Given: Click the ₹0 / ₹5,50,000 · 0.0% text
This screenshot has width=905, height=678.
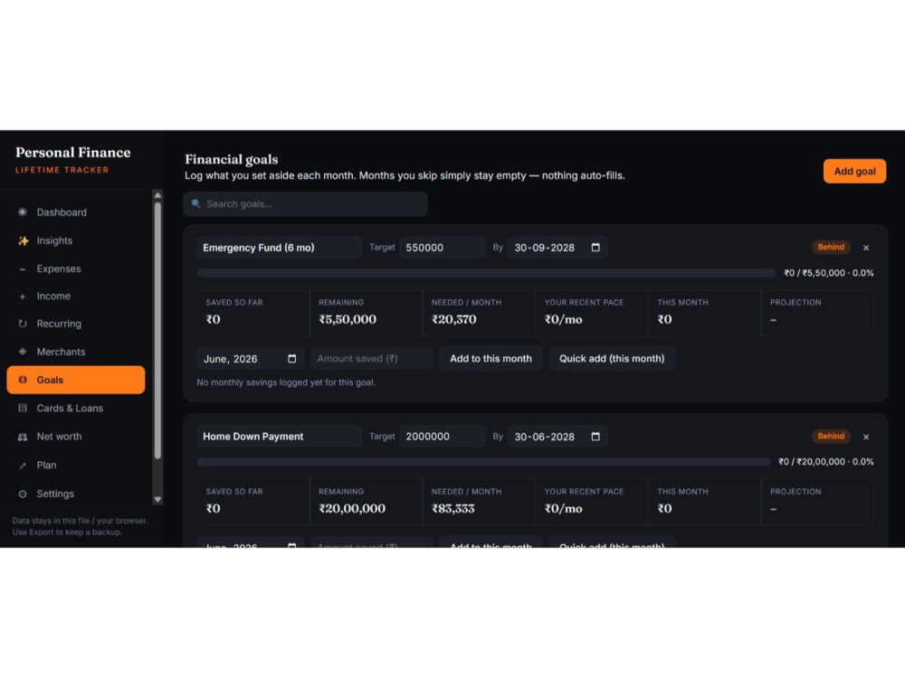Looking at the screenshot, I should pyautogui.click(x=829, y=273).
